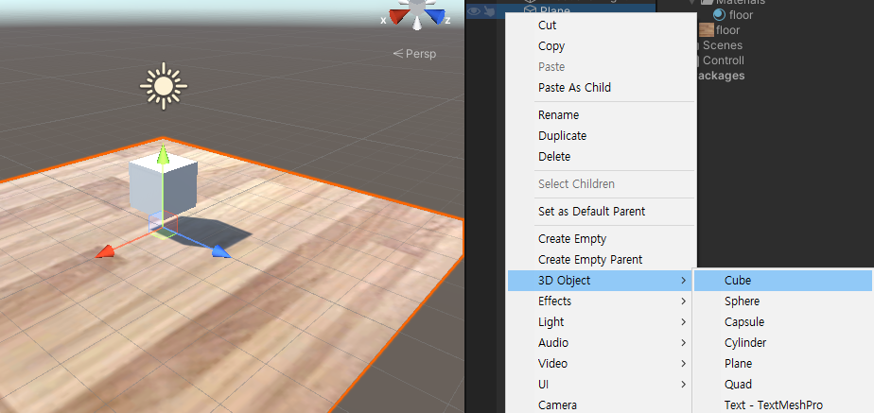Open the Controll folder in Project panel
874x413 pixels.
tap(724, 60)
